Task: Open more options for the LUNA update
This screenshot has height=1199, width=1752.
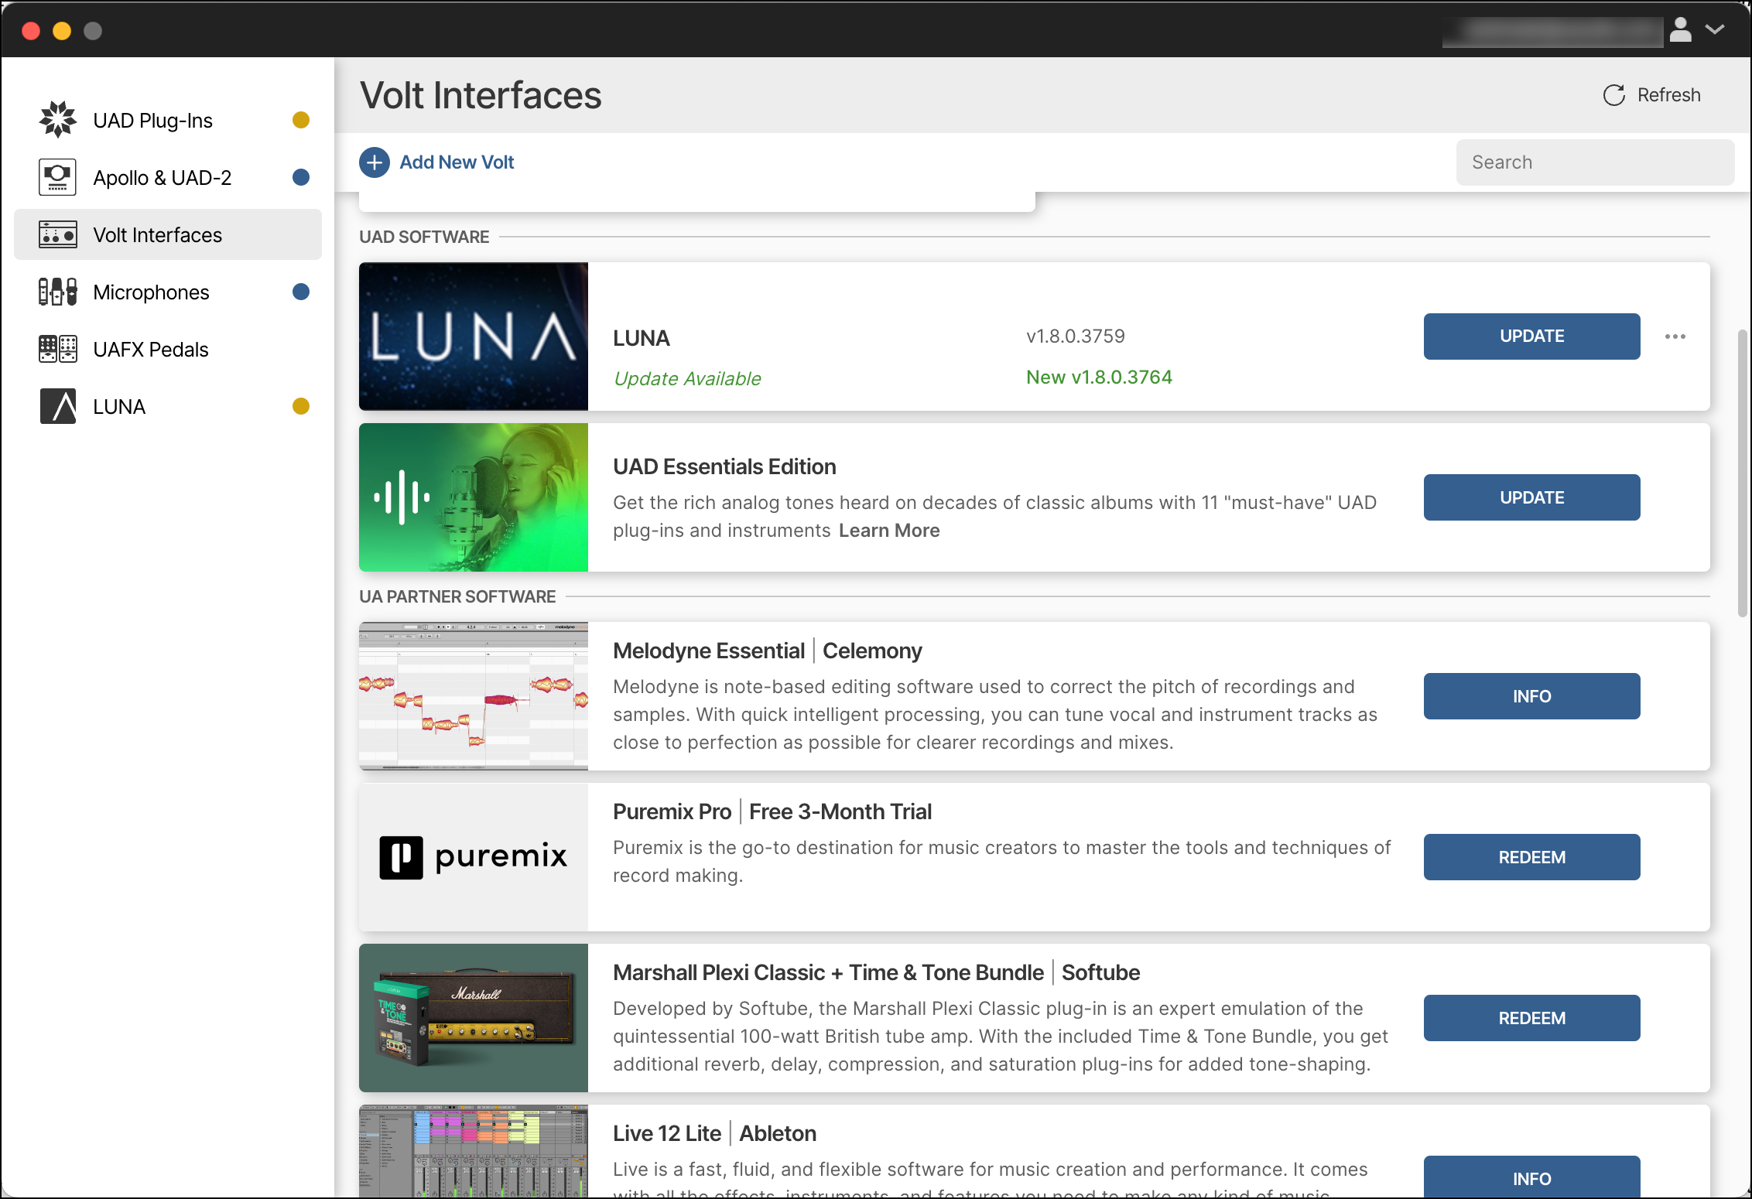Action: pyautogui.click(x=1676, y=336)
